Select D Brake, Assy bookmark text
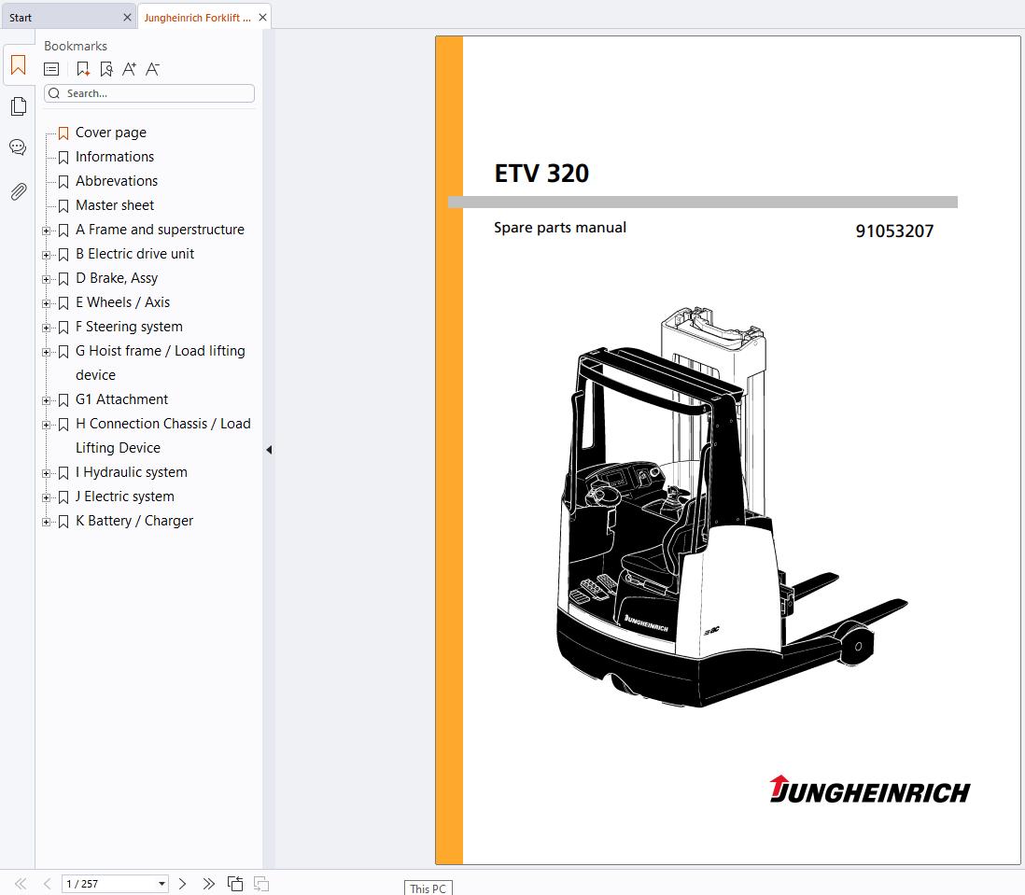The height and width of the screenshot is (895, 1025). (117, 278)
